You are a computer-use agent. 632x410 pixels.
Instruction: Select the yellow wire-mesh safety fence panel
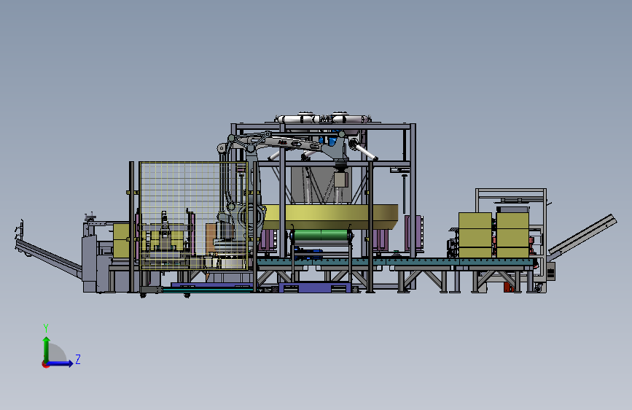[193, 216]
